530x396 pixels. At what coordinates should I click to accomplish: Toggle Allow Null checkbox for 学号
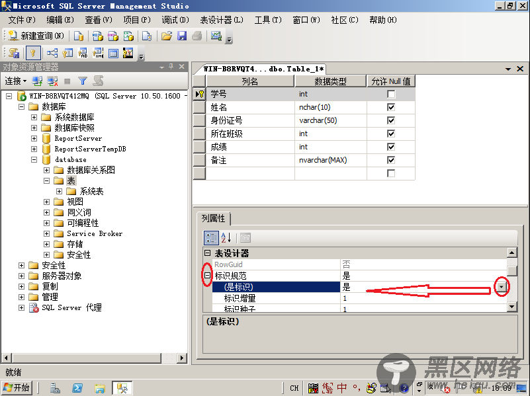pyautogui.click(x=391, y=94)
